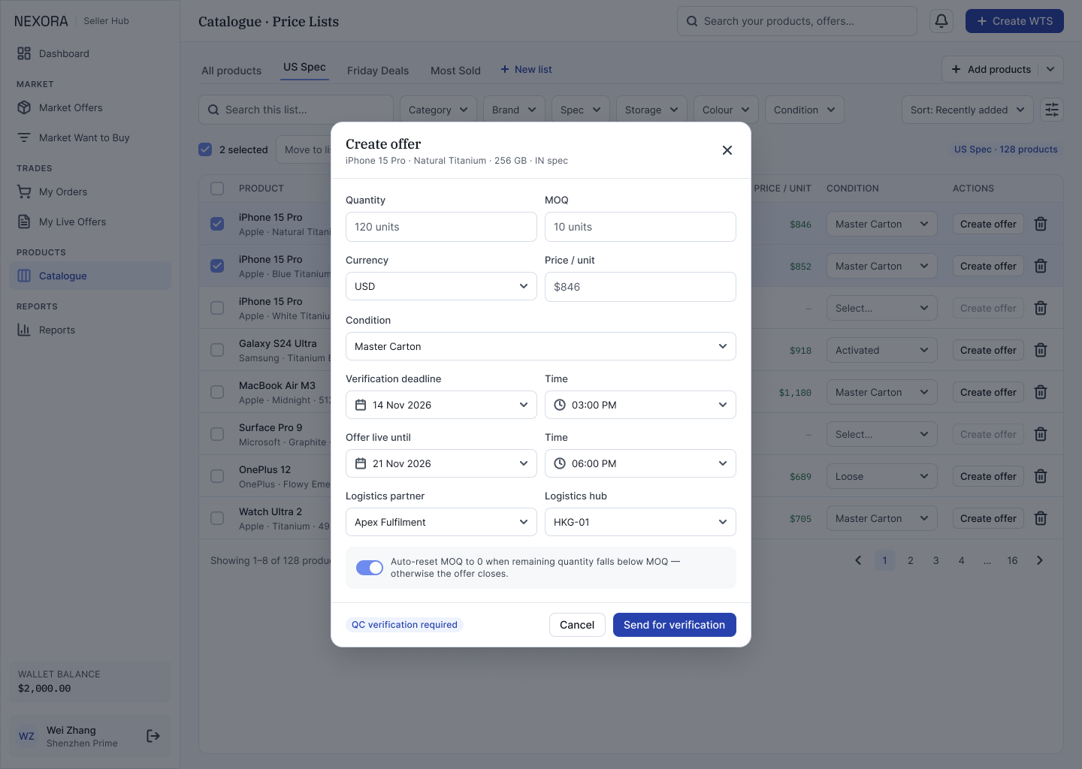Viewport: 1082px width, 769px height.
Task: Open the notifications bell
Action: (x=941, y=21)
